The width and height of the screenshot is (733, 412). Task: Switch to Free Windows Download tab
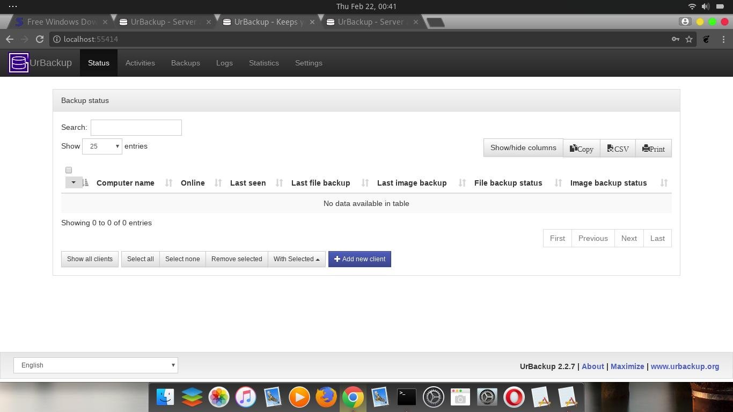[x=62, y=22]
